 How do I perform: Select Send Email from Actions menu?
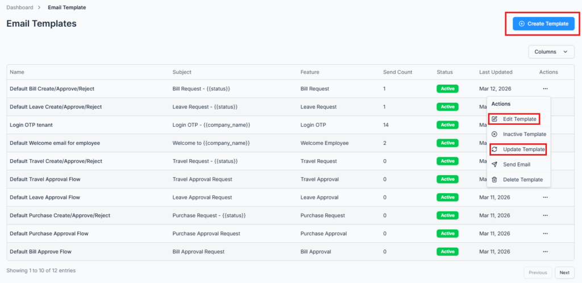point(517,164)
